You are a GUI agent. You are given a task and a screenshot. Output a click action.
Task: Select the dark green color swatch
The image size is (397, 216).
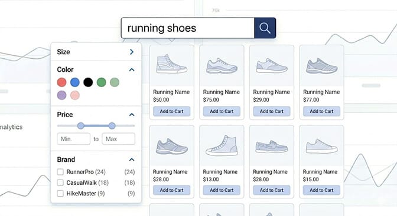(x=101, y=82)
